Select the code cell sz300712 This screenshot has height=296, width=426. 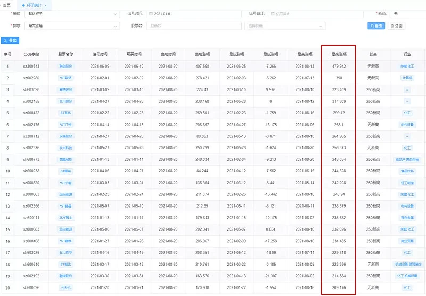click(31, 136)
